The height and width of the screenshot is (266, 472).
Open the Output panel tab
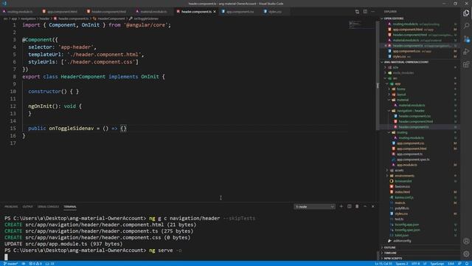click(27, 207)
